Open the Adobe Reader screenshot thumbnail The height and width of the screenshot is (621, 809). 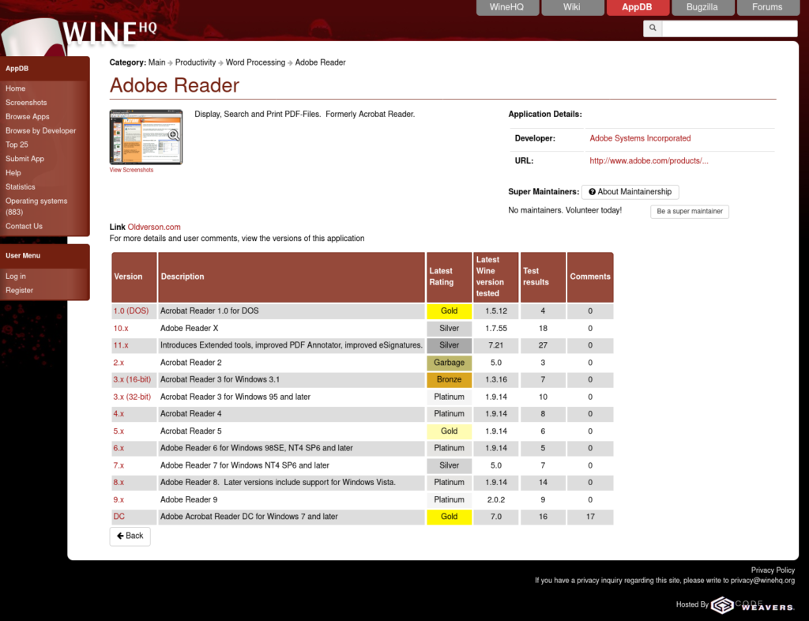click(146, 137)
